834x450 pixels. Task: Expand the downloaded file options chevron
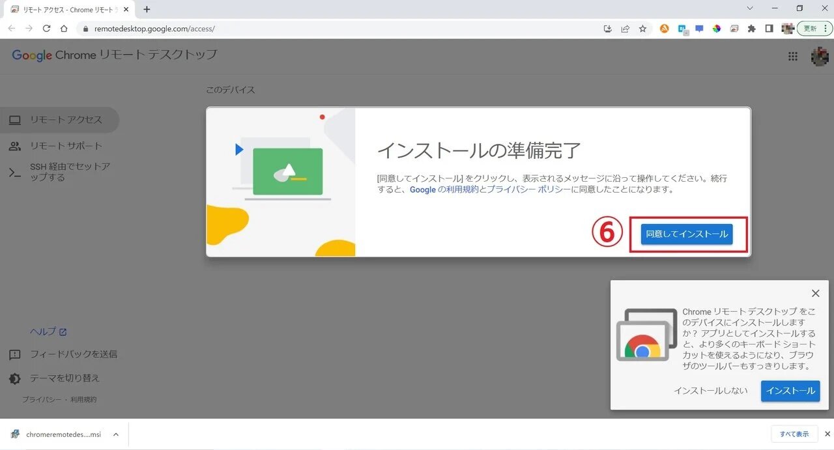(115, 434)
